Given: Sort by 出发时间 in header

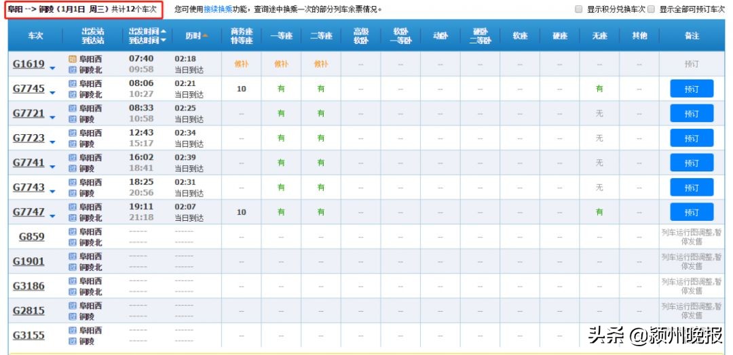Looking at the screenshot, I should coord(147,31).
